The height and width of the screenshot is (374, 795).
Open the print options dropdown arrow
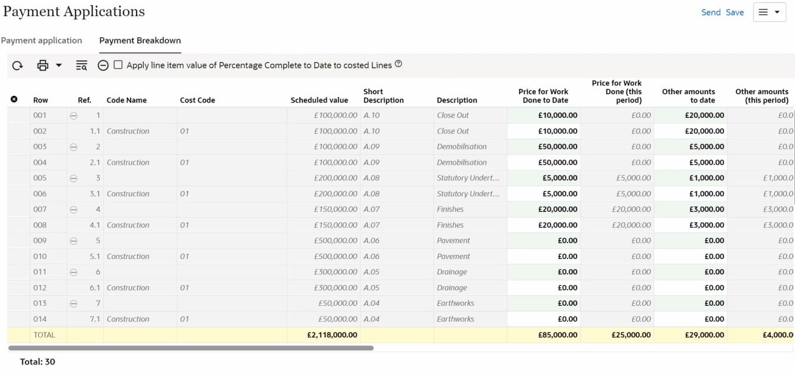coord(59,66)
